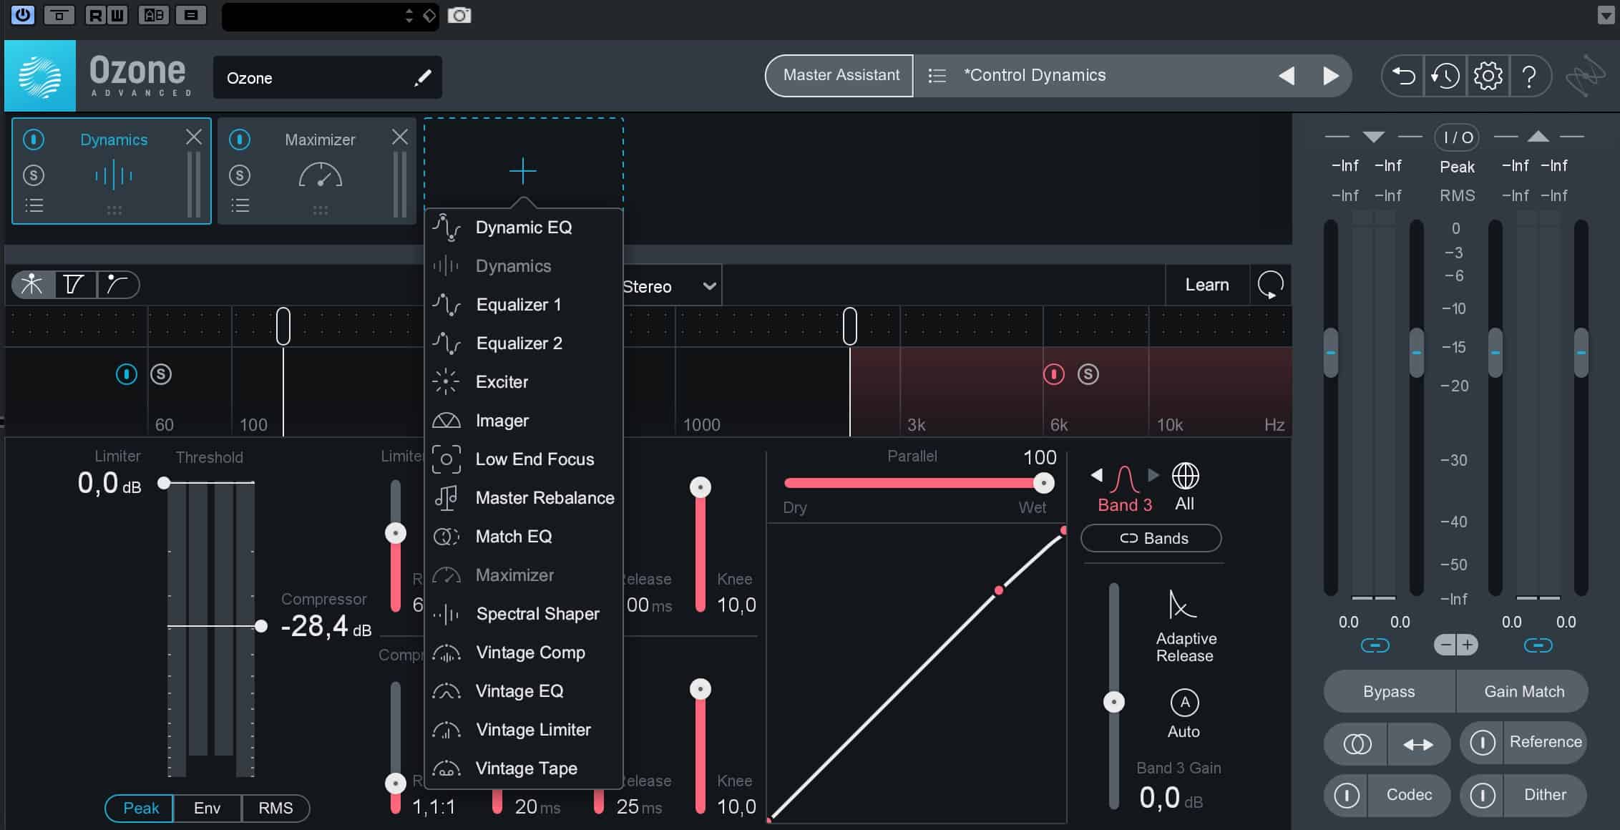This screenshot has height=830, width=1620.
Task: Go to previous preset arrow
Action: point(1287,75)
